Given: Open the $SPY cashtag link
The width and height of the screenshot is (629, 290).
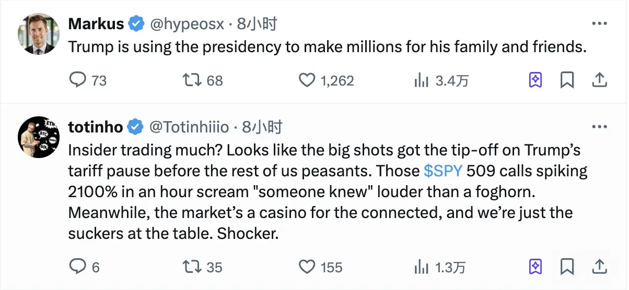Looking at the screenshot, I should [x=442, y=171].
